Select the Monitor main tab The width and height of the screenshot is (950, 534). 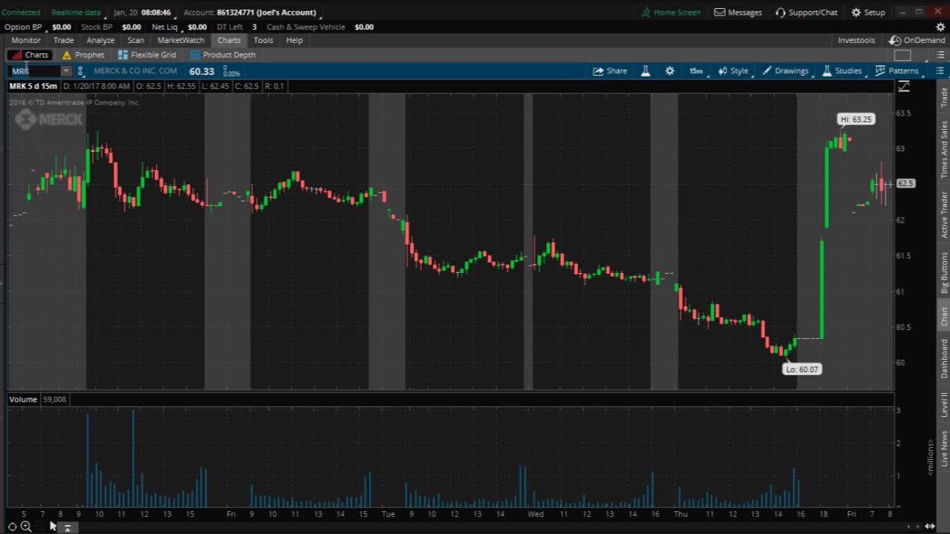(x=26, y=40)
